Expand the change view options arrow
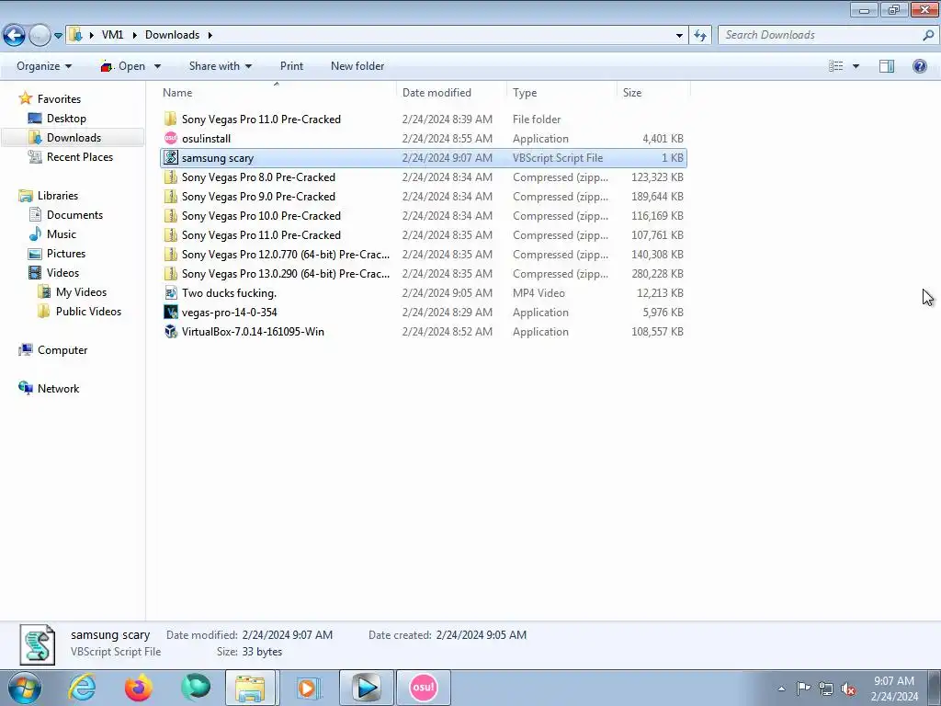The image size is (941, 706). (856, 66)
